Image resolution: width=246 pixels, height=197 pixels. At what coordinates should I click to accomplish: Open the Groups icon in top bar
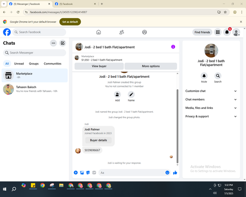(145, 32)
